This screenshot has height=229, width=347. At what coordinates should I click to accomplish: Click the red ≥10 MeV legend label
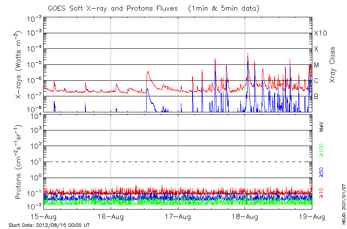pyautogui.click(x=322, y=194)
